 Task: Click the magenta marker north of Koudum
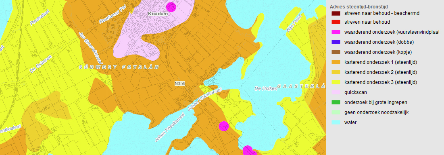171,7
